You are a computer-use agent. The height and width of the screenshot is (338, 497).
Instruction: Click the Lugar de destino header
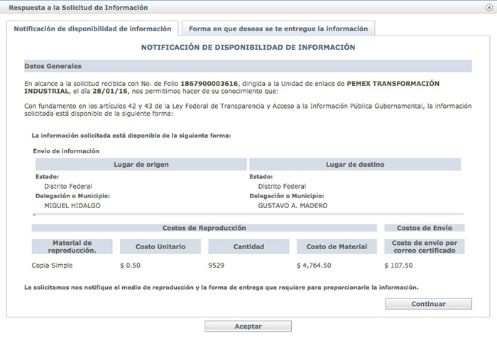point(355,165)
